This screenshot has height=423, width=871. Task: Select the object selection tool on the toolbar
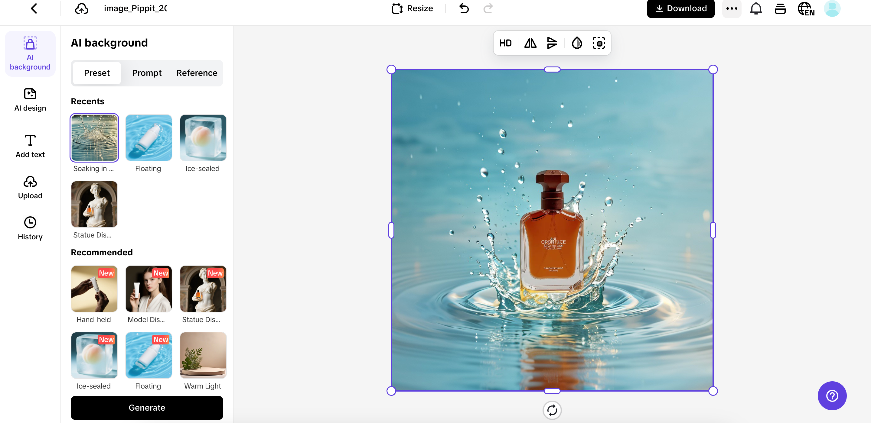pyautogui.click(x=599, y=43)
